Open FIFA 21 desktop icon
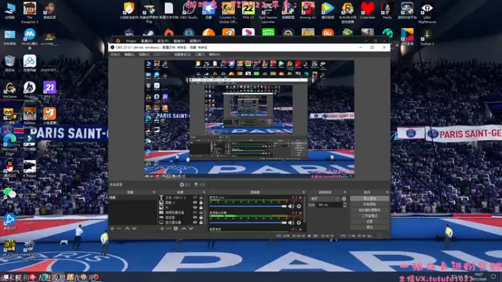The width and height of the screenshot is (502, 282). [50, 90]
